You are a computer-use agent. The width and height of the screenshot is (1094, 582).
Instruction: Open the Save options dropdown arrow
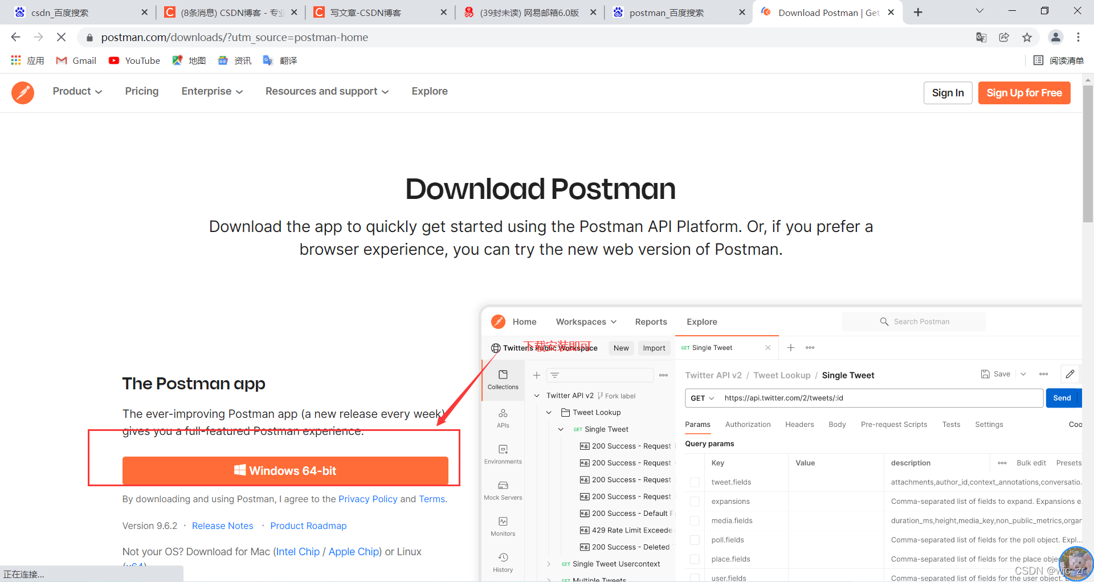pyautogui.click(x=1023, y=374)
